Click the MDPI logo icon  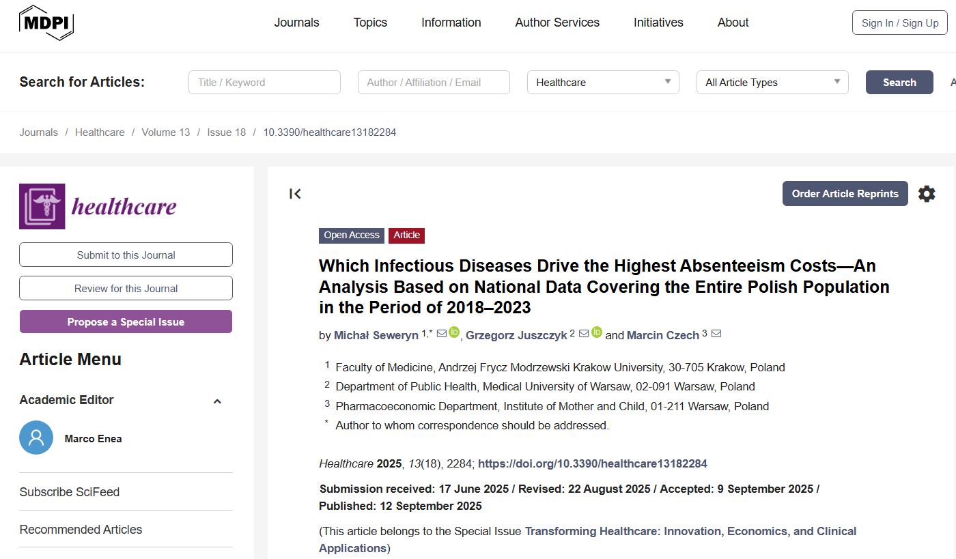[x=46, y=23]
